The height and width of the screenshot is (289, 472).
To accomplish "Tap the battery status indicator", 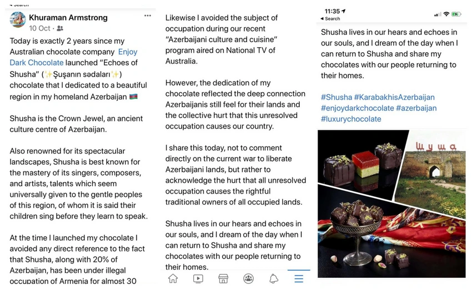I will click(x=456, y=14).
